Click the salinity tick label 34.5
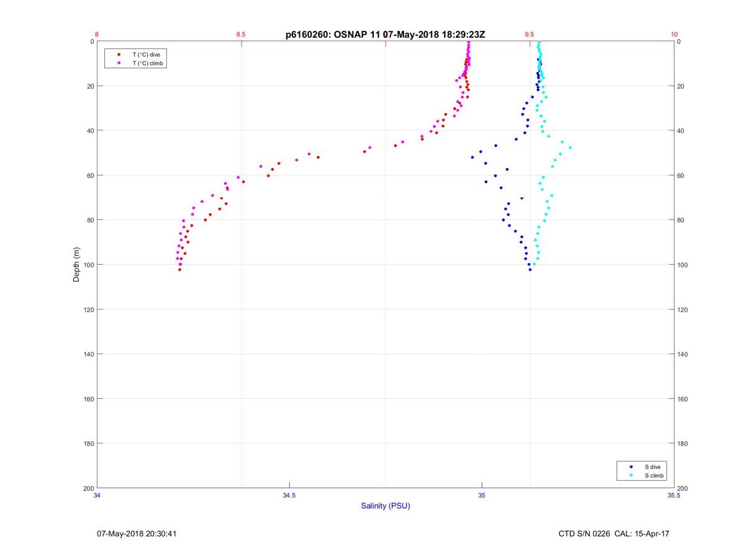745x549 pixels. coord(289,495)
